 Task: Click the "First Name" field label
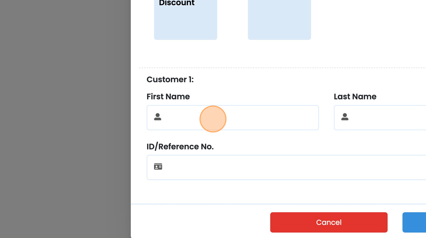pyautogui.click(x=168, y=97)
